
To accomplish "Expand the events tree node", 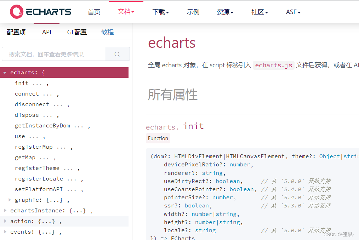I will click(5, 232).
